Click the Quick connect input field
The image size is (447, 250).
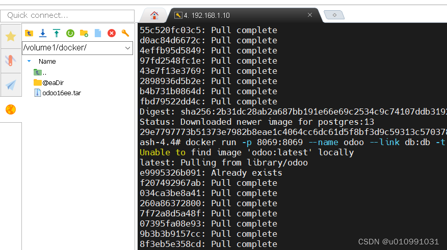click(67, 15)
